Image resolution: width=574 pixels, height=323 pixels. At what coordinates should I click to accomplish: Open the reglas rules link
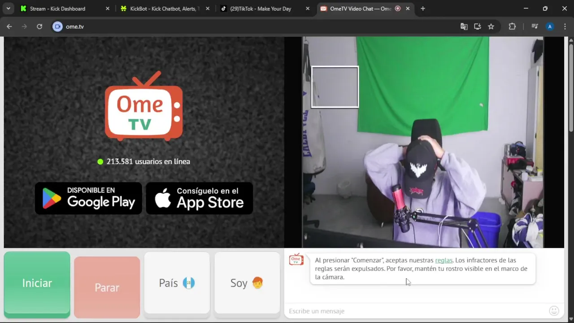click(x=444, y=260)
